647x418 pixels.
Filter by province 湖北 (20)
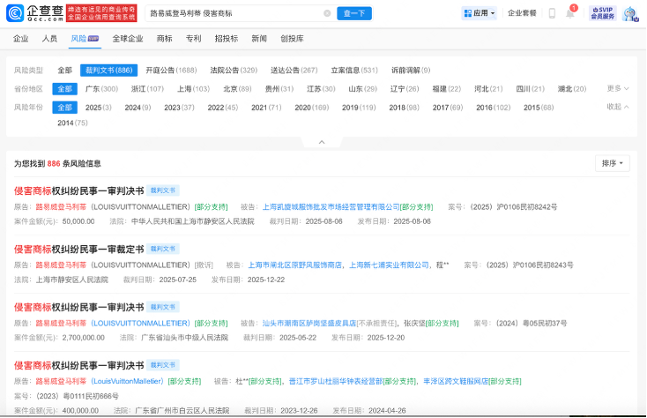(572, 89)
